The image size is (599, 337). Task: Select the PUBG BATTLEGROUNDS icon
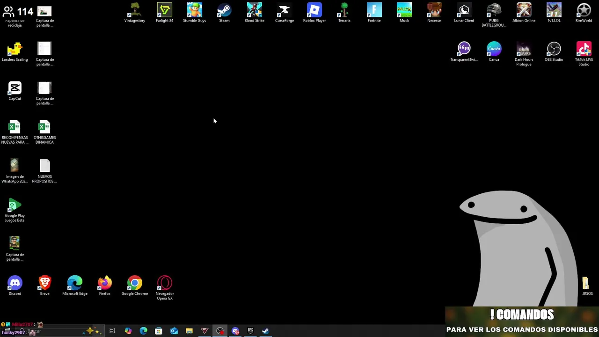[x=494, y=15]
